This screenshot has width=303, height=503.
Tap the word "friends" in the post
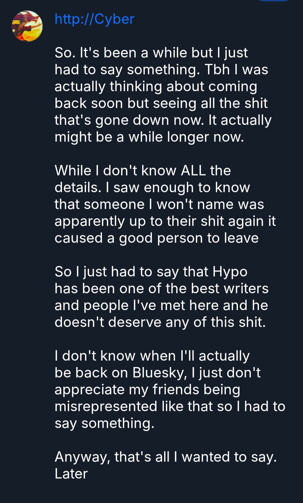click(176, 390)
